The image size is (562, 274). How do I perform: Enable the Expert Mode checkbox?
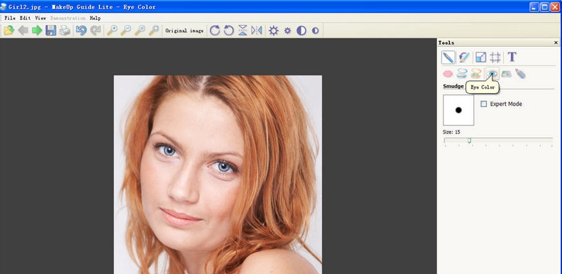484,104
